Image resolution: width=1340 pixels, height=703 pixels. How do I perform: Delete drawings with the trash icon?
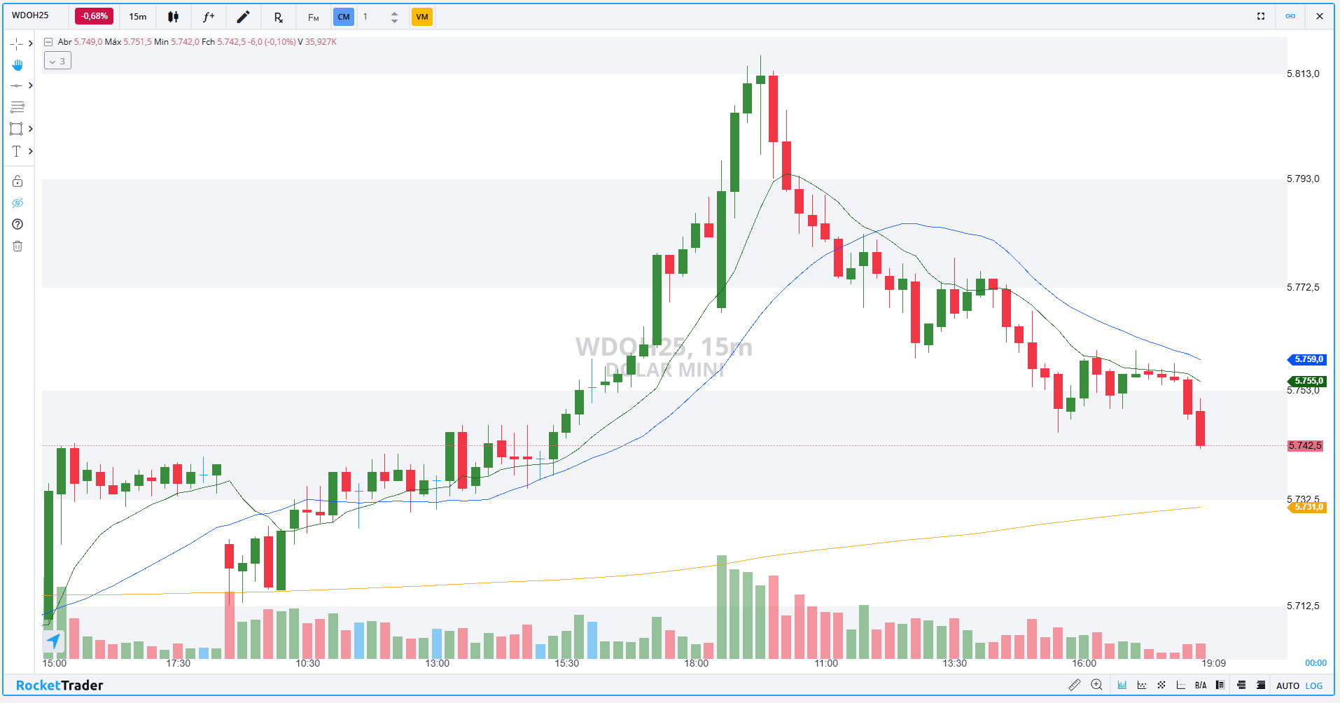(x=18, y=246)
